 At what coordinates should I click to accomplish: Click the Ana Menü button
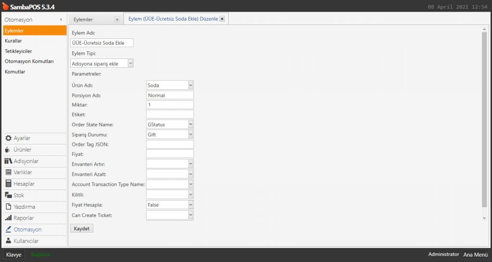tap(475, 255)
